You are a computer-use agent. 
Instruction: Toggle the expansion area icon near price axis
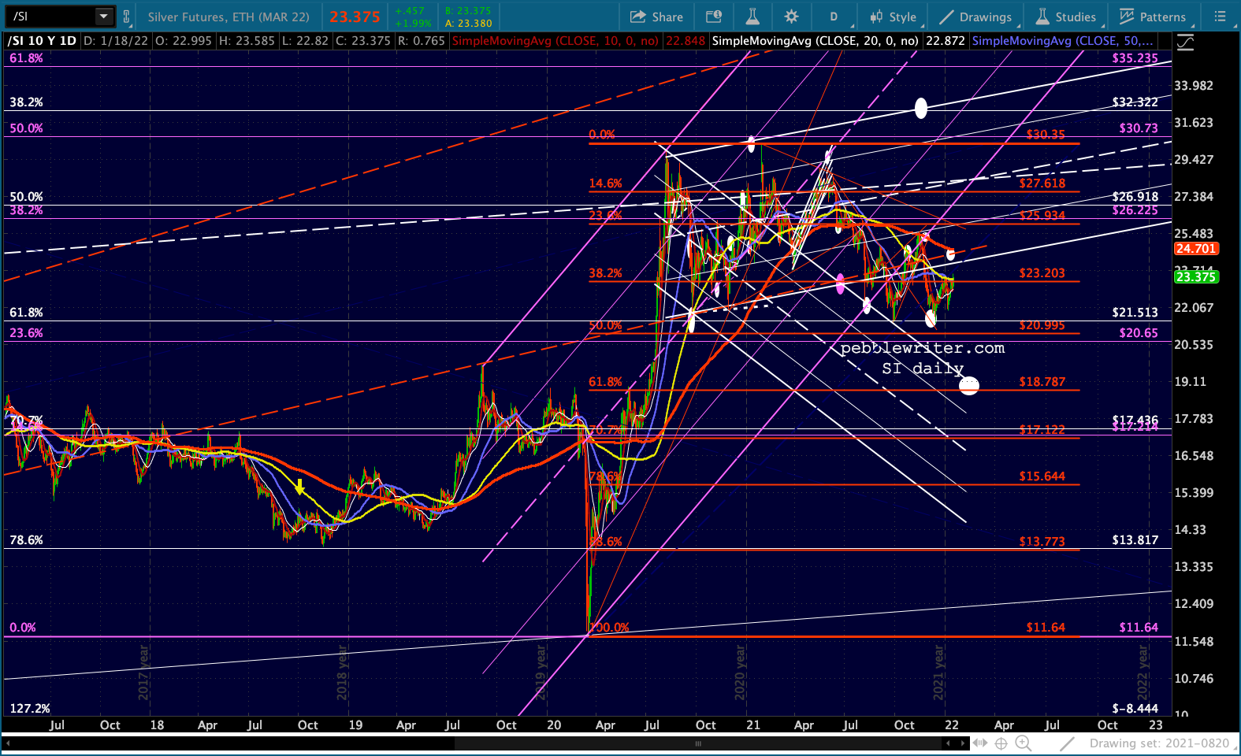coord(1185,43)
